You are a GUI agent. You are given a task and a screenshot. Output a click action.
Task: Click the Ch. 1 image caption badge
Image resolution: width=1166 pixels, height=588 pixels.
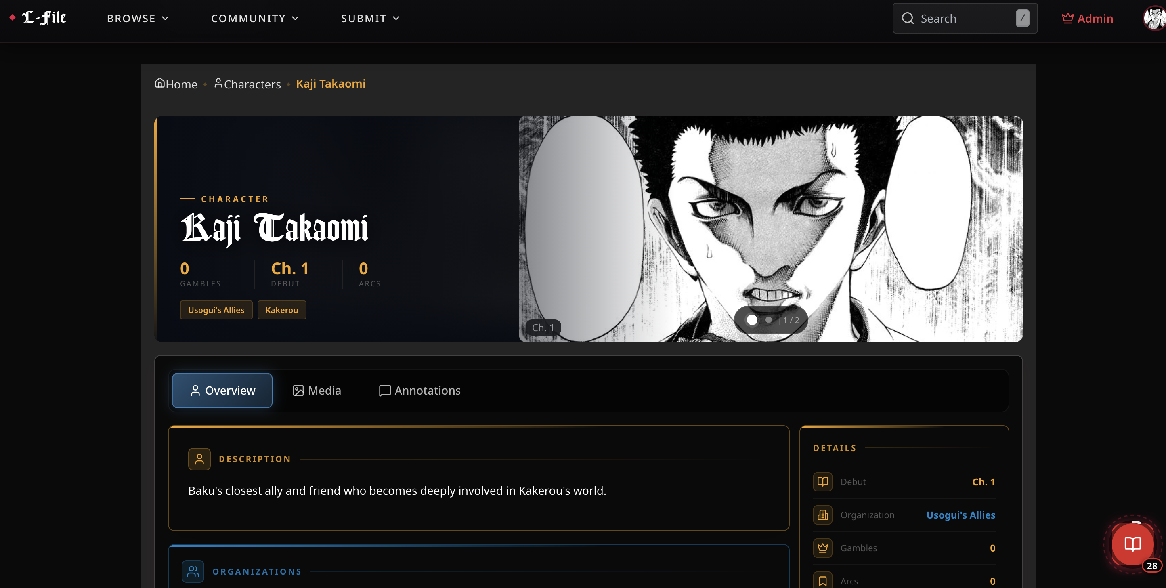543,327
